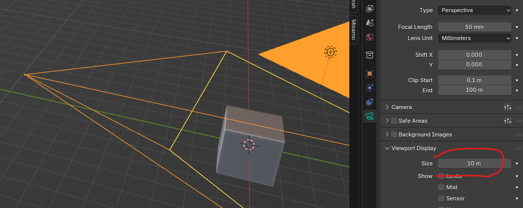Select the light object in the viewport
523x208 pixels.
click(330, 52)
